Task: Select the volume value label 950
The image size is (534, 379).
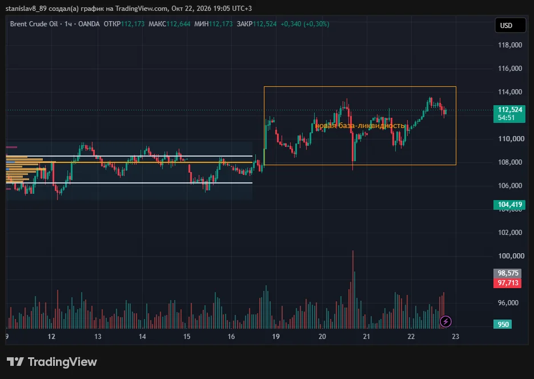Action: pos(503,324)
